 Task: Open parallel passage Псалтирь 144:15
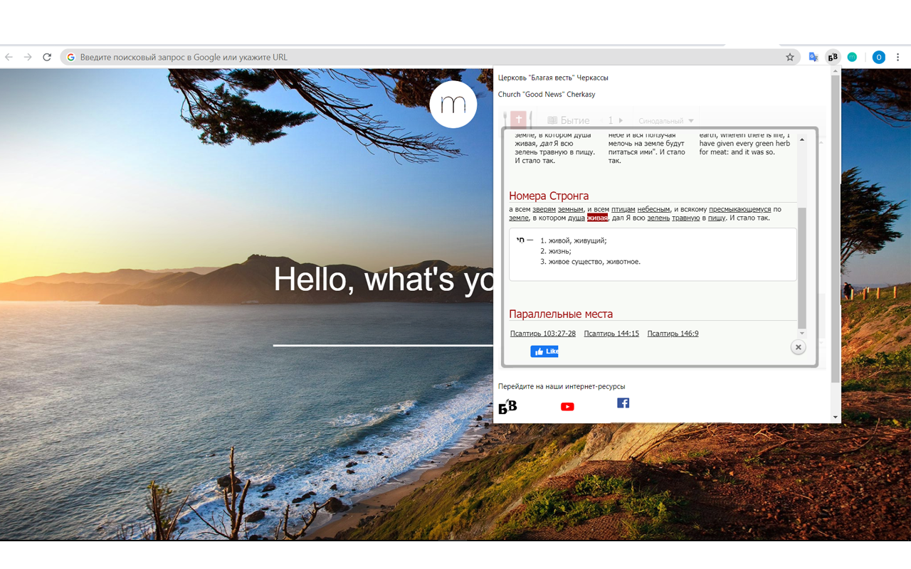point(611,334)
